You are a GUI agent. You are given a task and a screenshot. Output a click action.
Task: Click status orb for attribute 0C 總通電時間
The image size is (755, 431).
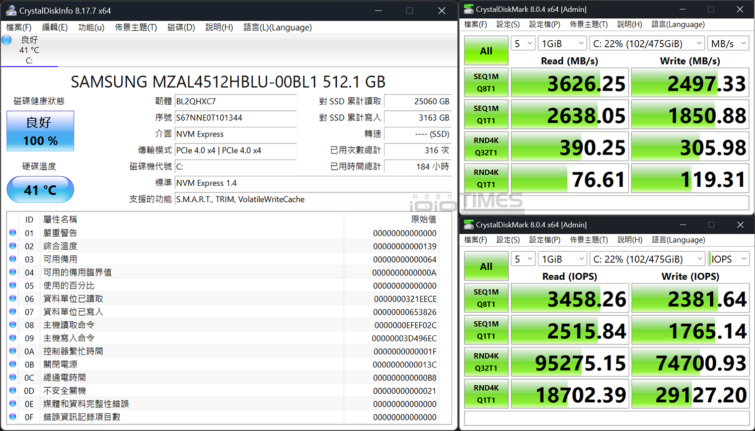coord(13,377)
